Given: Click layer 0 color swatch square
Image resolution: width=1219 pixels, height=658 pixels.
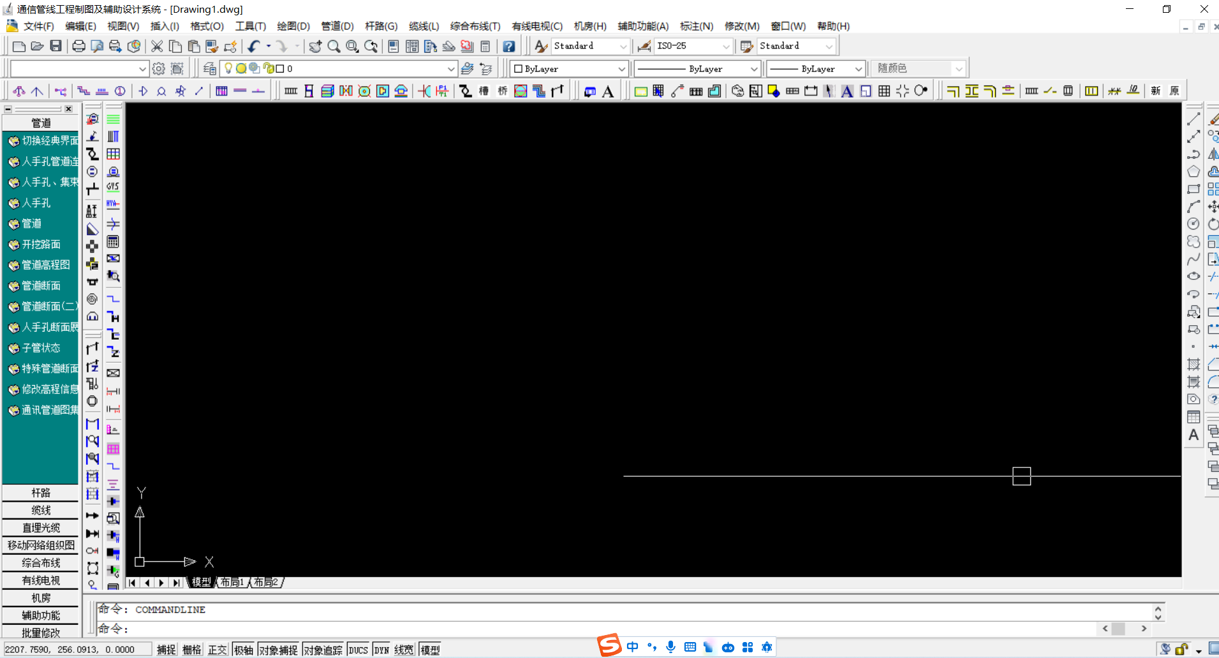Looking at the screenshot, I should [x=280, y=68].
